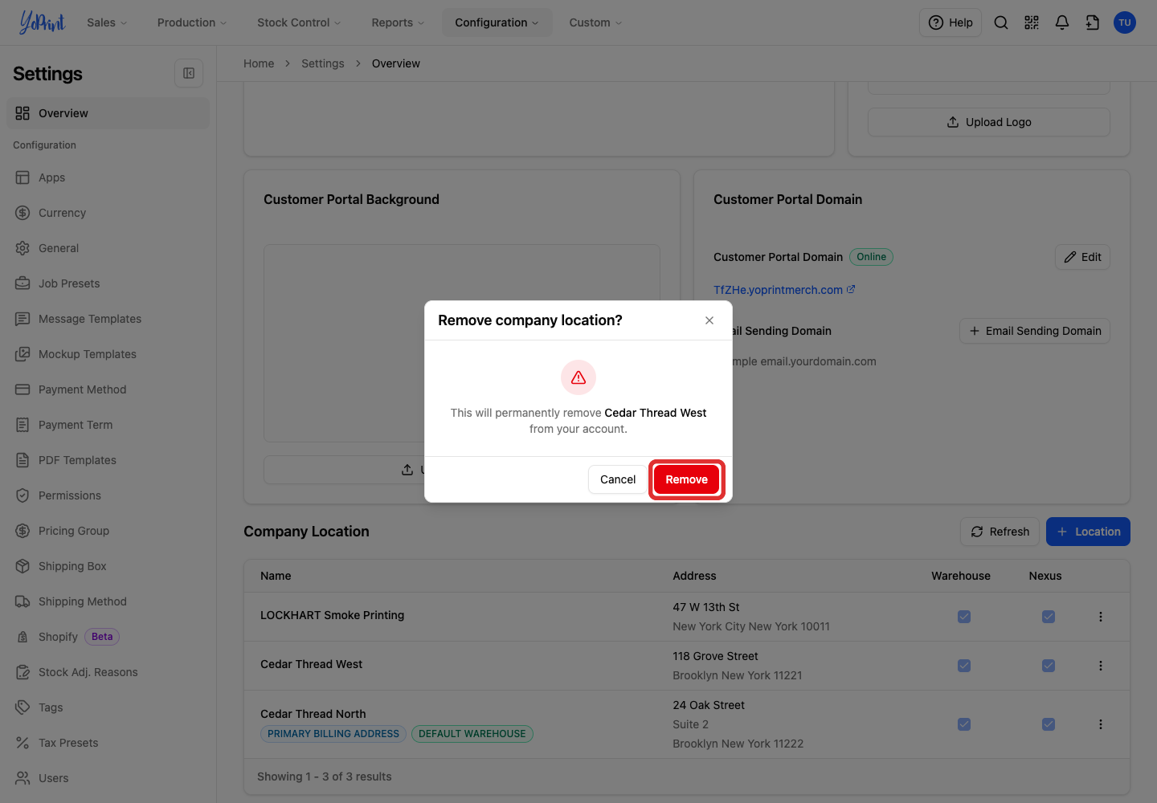Toggle Nexus checkbox for Cedar Thread West
Viewport: 1157px width, 803px height.
click(1049, 666)
